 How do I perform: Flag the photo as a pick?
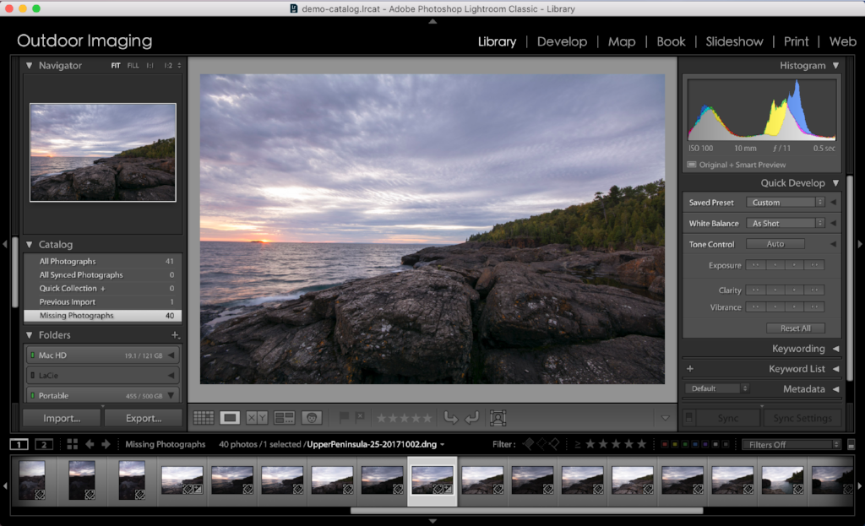[x=344, y=417]
